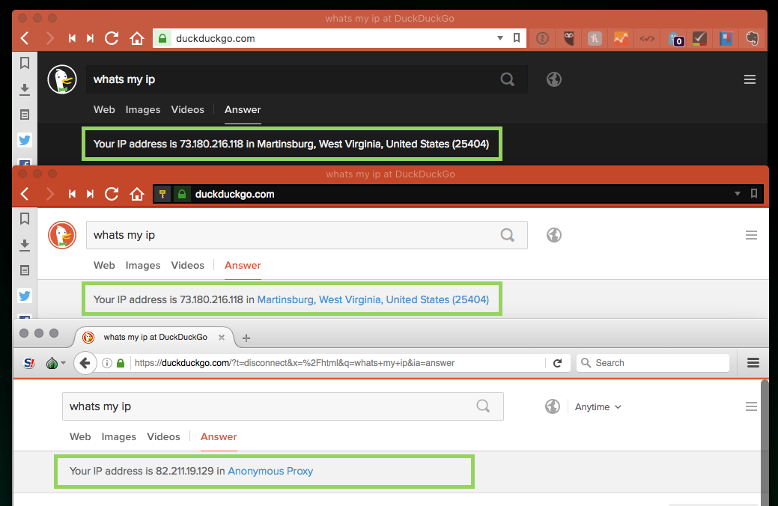Open the hamburger menu in dark themed page
778x506 pixels.
(x=750, y=79)
